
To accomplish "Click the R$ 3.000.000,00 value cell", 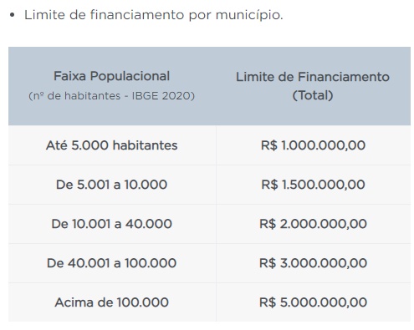I will [x=313, y=263].
